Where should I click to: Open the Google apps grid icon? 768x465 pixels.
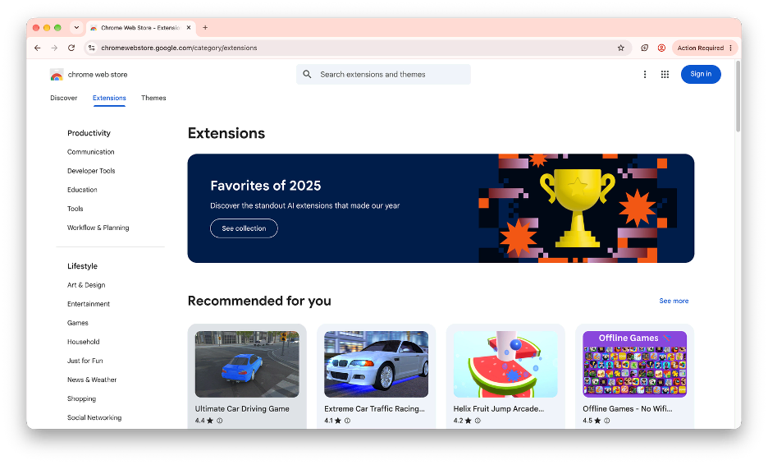pyautogui.click(x=665, y=75)
